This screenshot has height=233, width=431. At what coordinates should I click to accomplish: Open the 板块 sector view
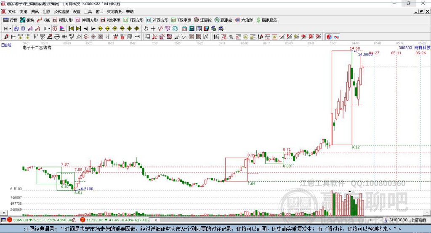point(27,20)
